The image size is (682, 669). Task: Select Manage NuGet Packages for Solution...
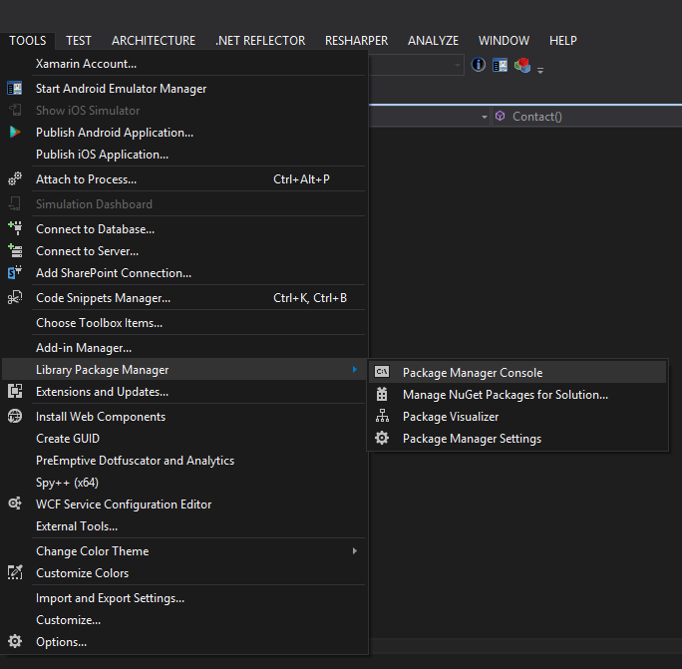(517, 395)
